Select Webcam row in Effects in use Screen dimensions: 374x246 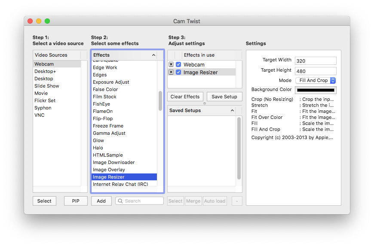pos(202,64)
